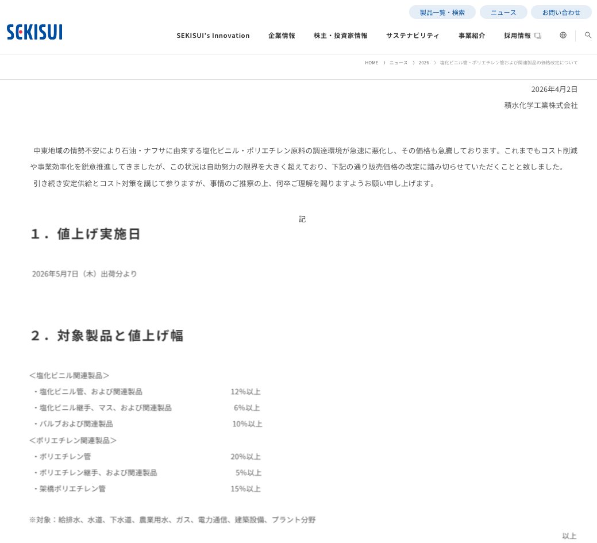This screenshot has width=597, height=543.
Task: Open the 採用情報 menu
Action: [x=517, y=36]
